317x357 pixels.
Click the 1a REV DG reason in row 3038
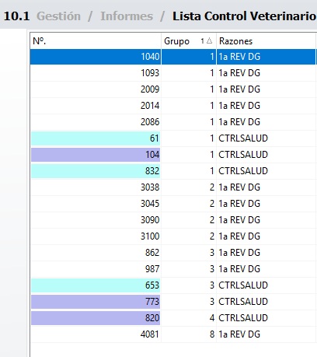(x=239, y=187)
